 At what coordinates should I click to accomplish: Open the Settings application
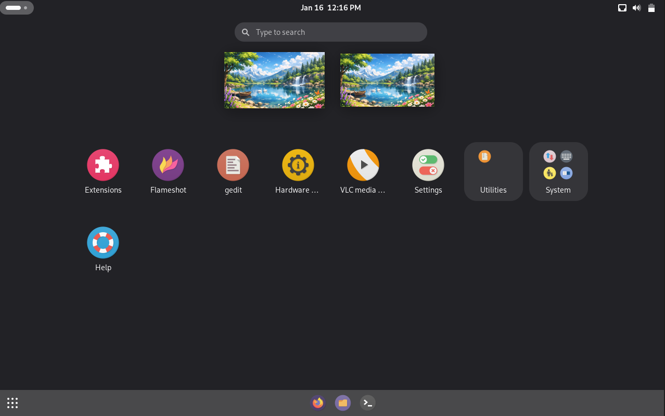[428, 165]
